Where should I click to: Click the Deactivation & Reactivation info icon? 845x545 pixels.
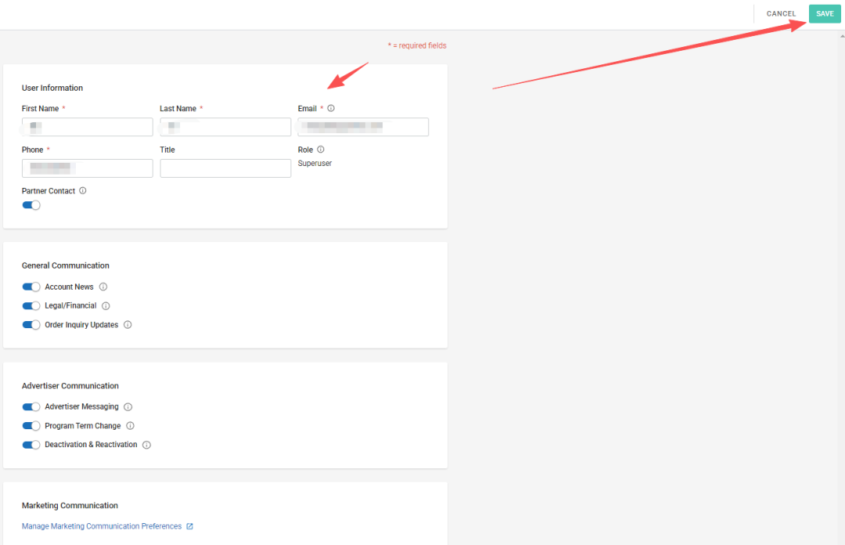146,445
